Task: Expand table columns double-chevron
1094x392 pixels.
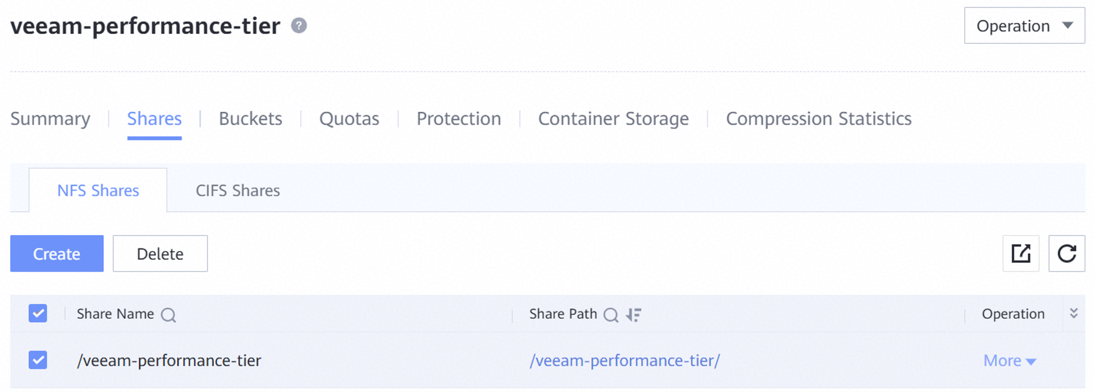Action: pos(1073,313)
